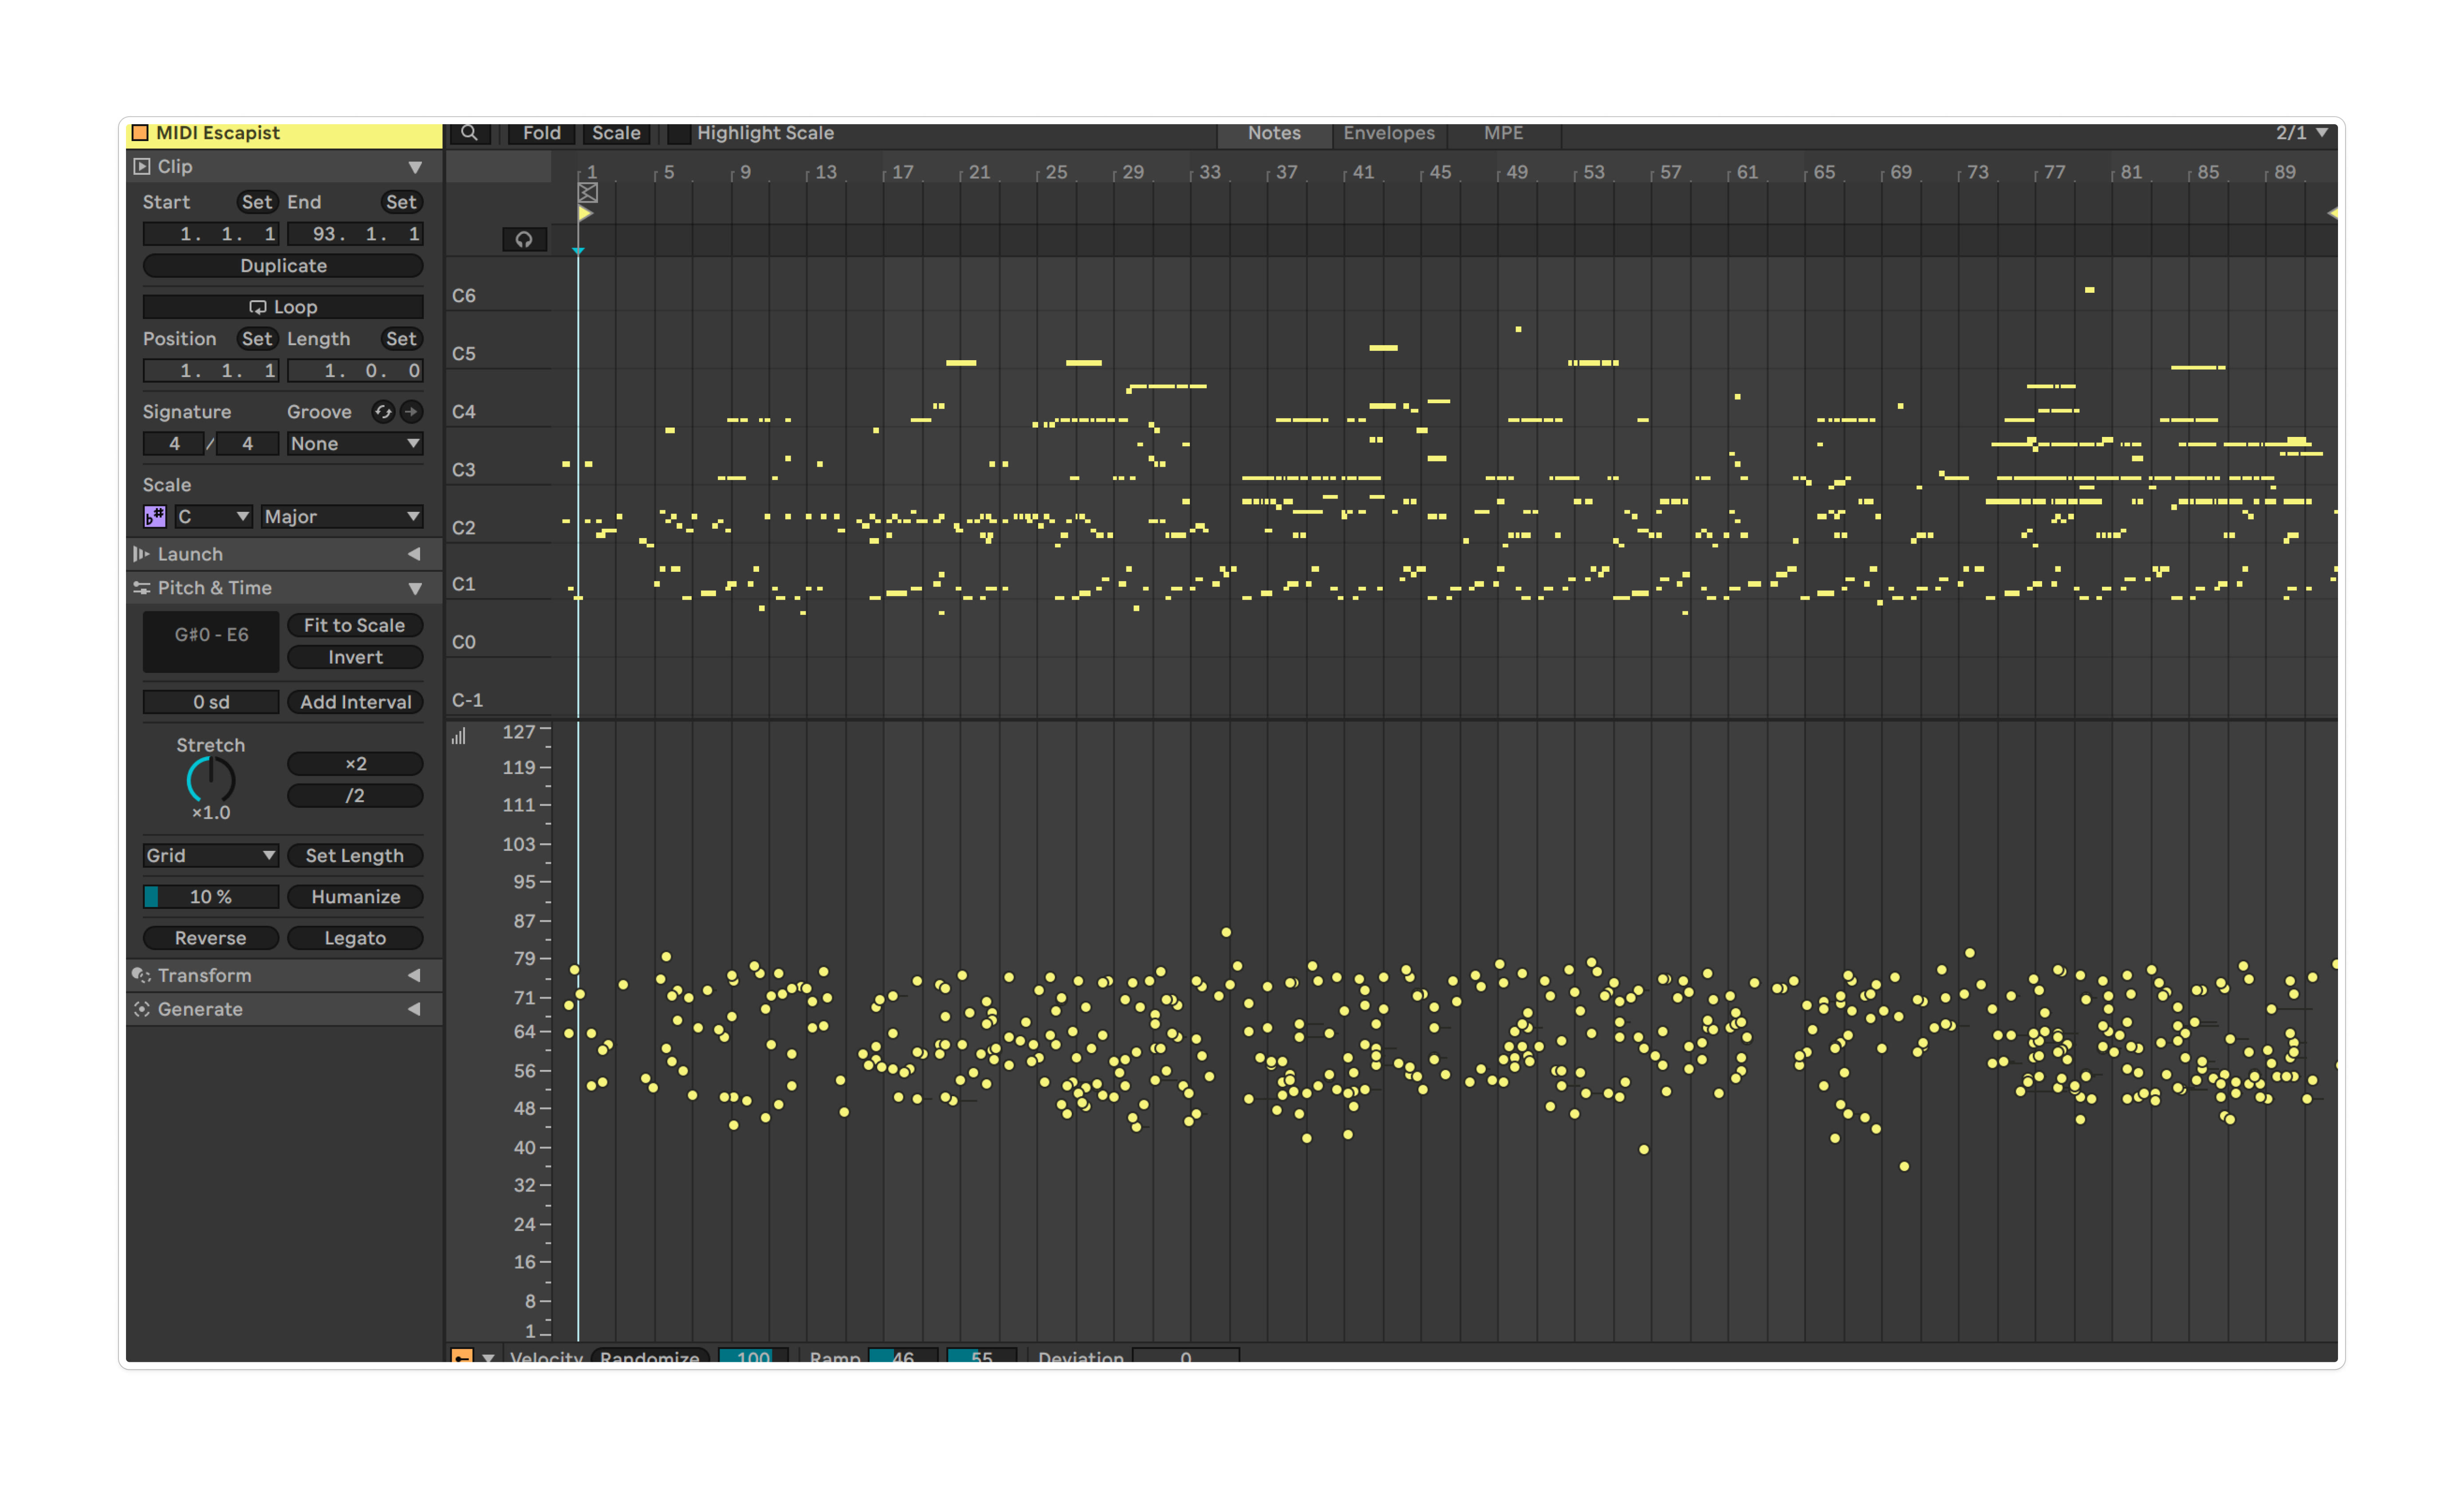Viewport: 2464px width, 1490px height.
Task: Enable the Highlight Scale checkbox
Action: (x=679, y=133)
